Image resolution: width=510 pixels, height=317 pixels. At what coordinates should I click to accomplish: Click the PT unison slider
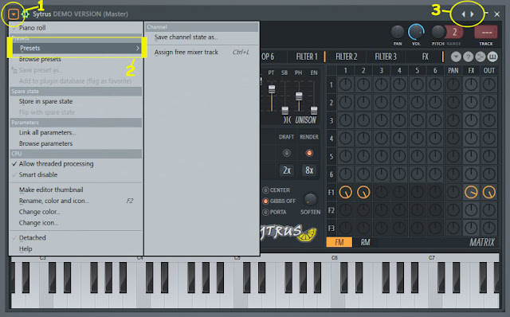click(x=271, y=89)
